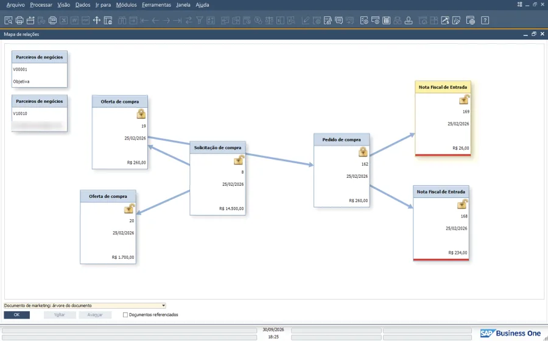This screenshot has height=341, width=548.
Task: Click the Voltar button
Action: click(x=60, y=315)
